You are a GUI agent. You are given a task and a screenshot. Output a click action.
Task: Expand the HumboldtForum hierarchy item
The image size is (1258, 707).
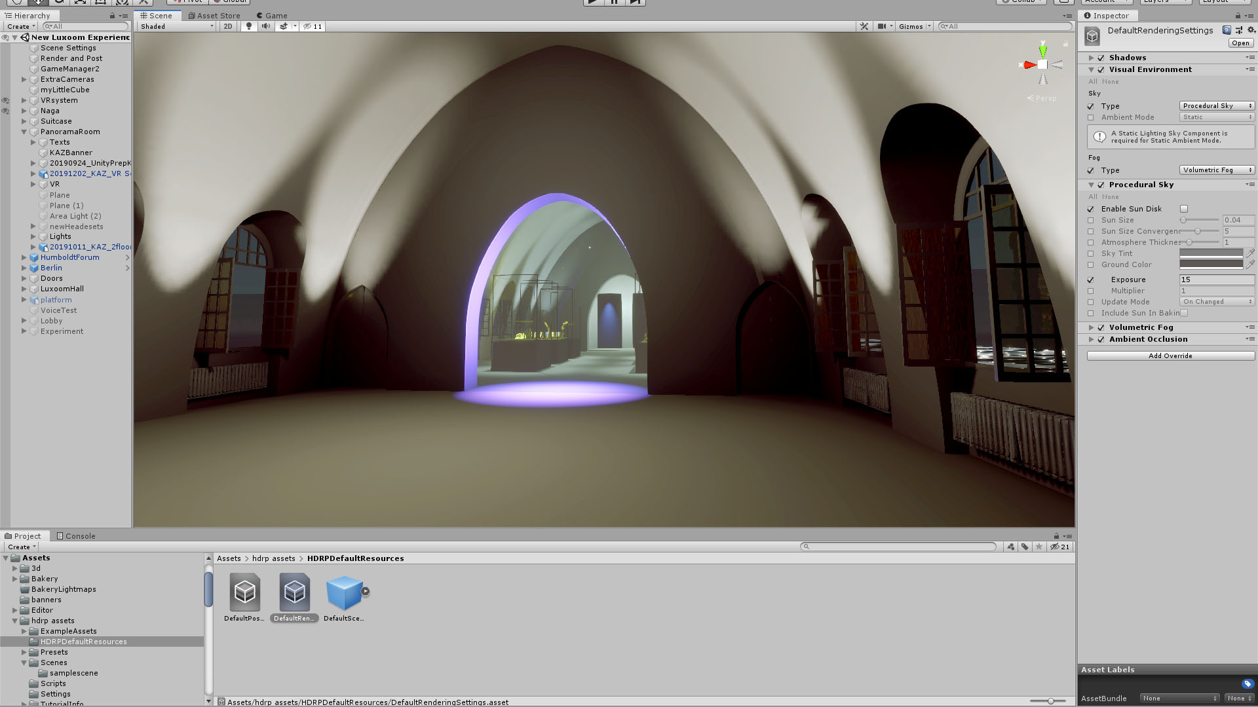point(24,257)
